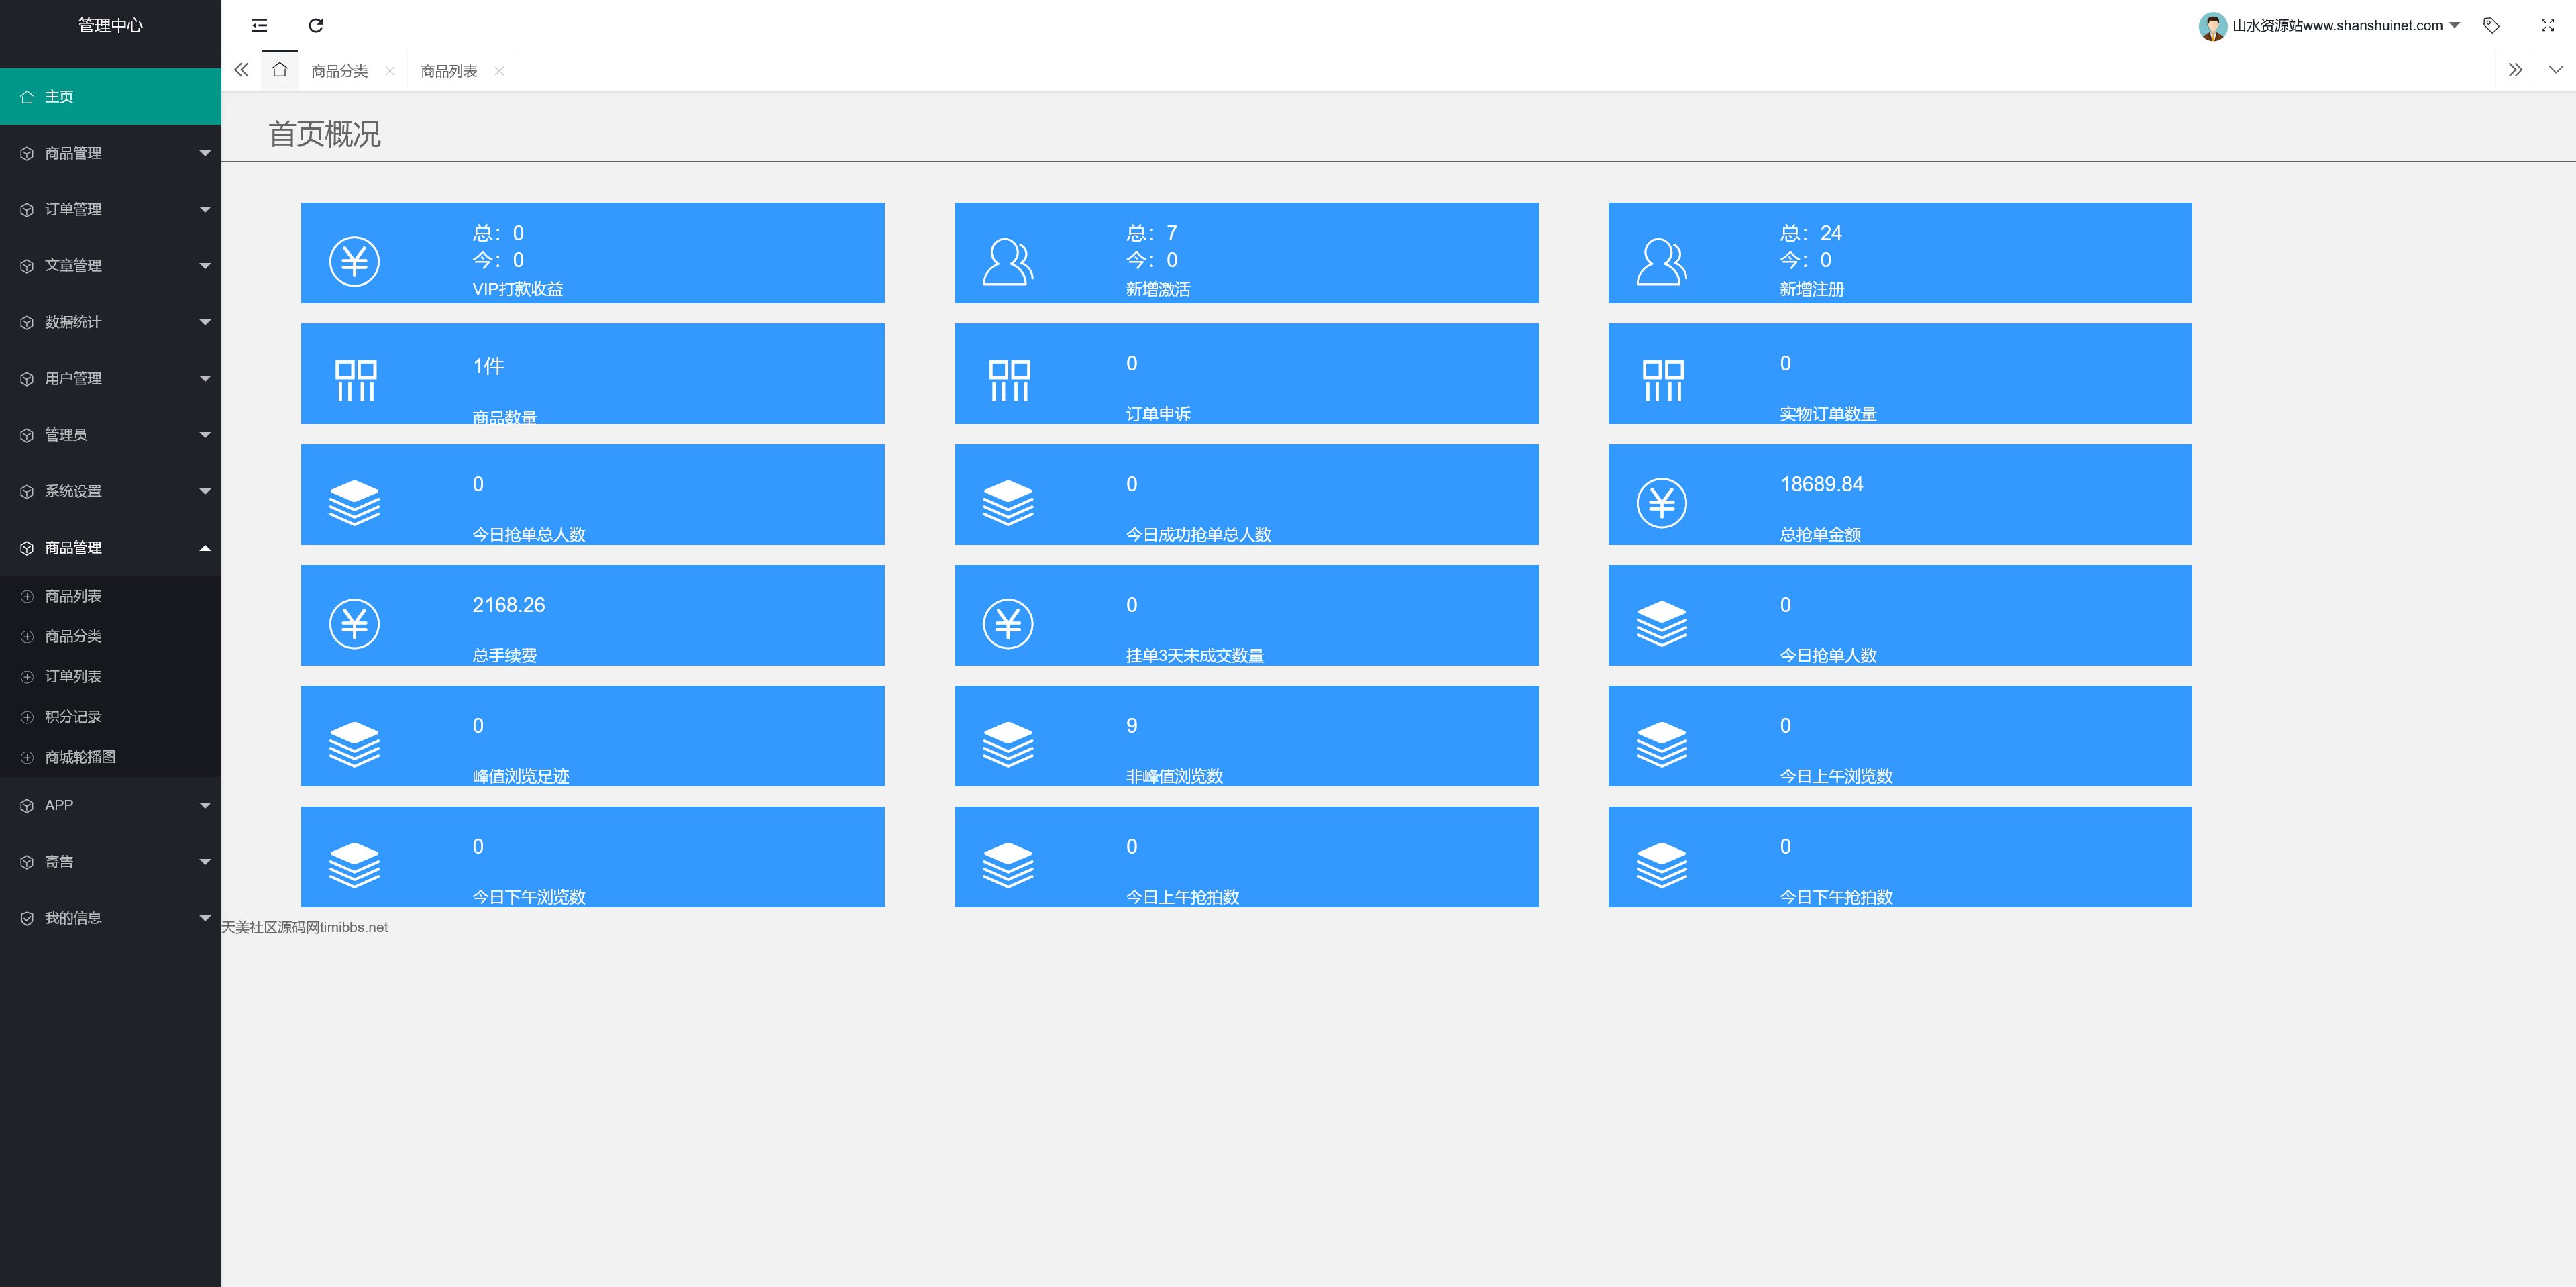
Task: Open tab options down-chevron menu
Action: [2555, 70]
